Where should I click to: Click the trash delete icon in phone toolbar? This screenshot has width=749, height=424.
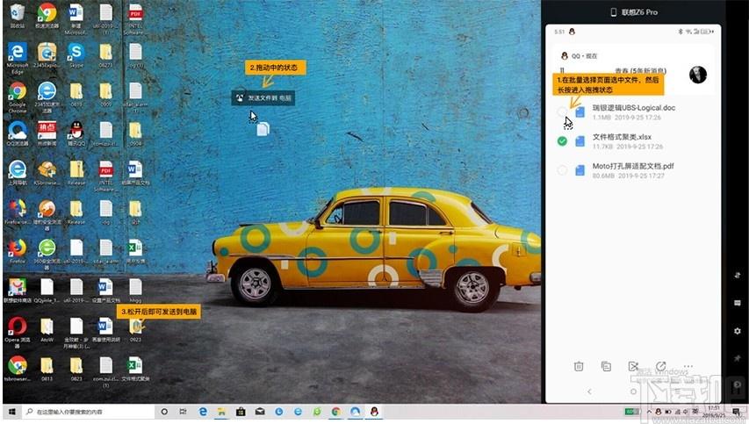coord(579,366)
